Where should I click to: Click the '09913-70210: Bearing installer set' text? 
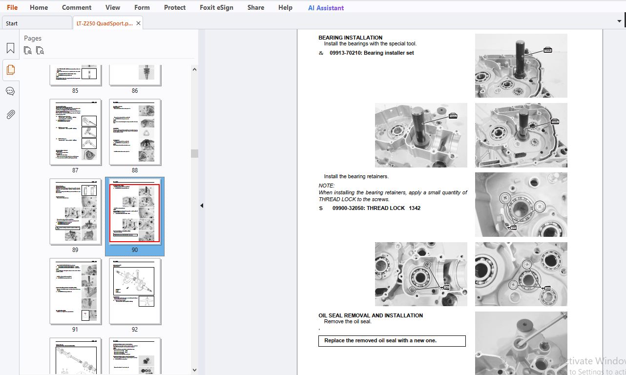pos(372,53)
